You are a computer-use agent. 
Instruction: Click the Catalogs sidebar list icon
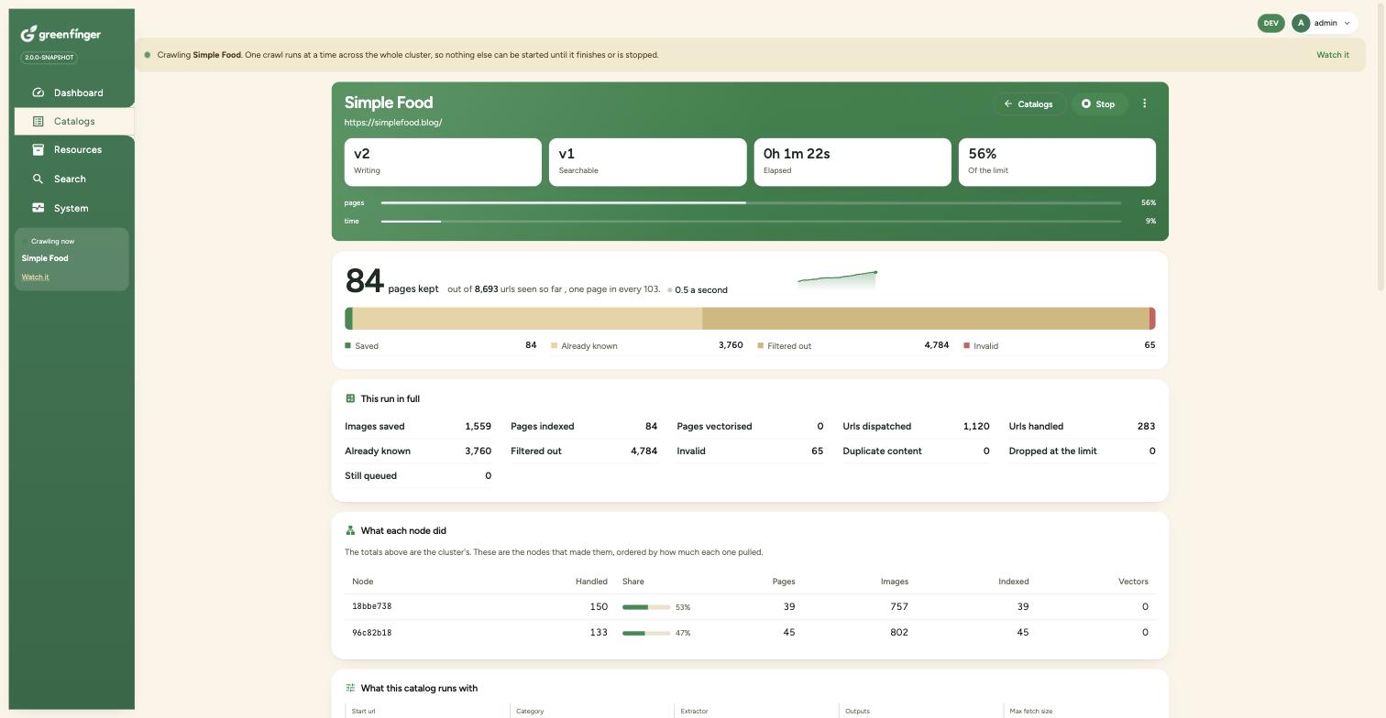click(x=38, y=121)
